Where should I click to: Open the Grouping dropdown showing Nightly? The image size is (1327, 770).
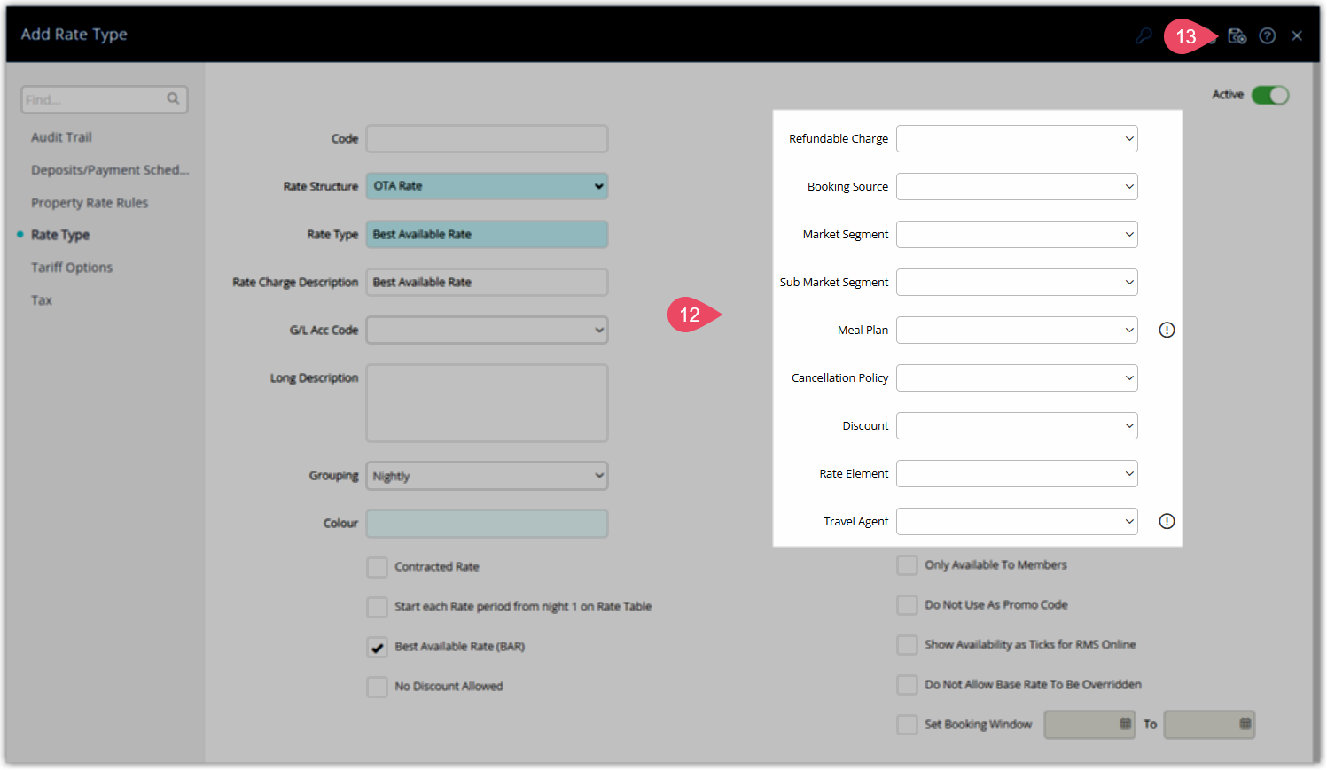point(487,476)
